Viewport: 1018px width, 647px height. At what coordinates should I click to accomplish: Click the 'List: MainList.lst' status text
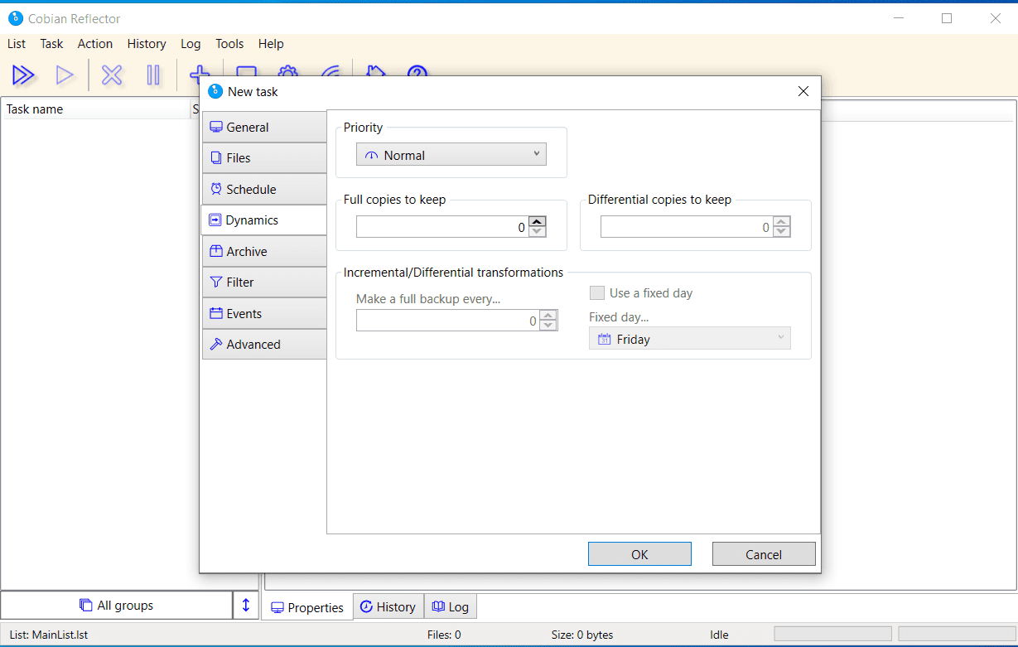coord(48,635)
